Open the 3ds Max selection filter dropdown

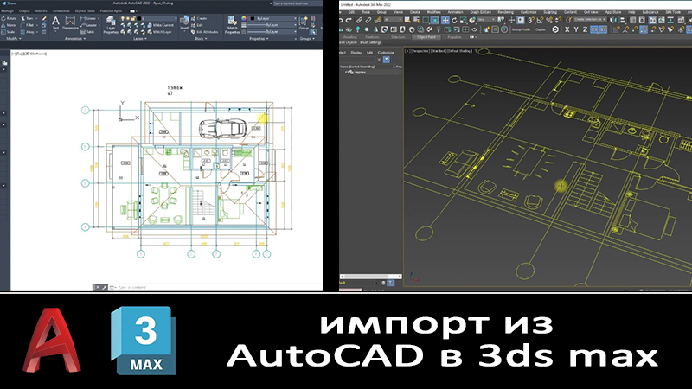pos(393,20)
